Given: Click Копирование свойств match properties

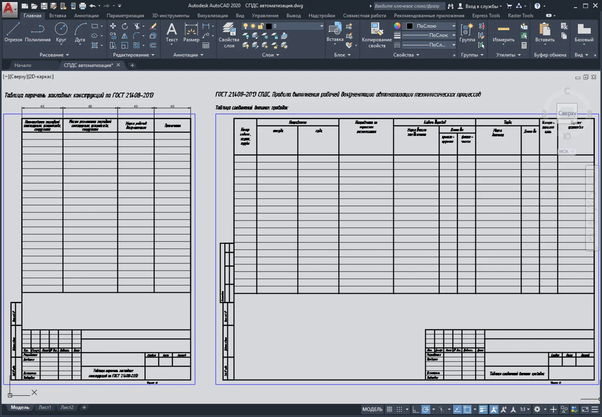Looking at the screenshot, I should coord(377,35).
